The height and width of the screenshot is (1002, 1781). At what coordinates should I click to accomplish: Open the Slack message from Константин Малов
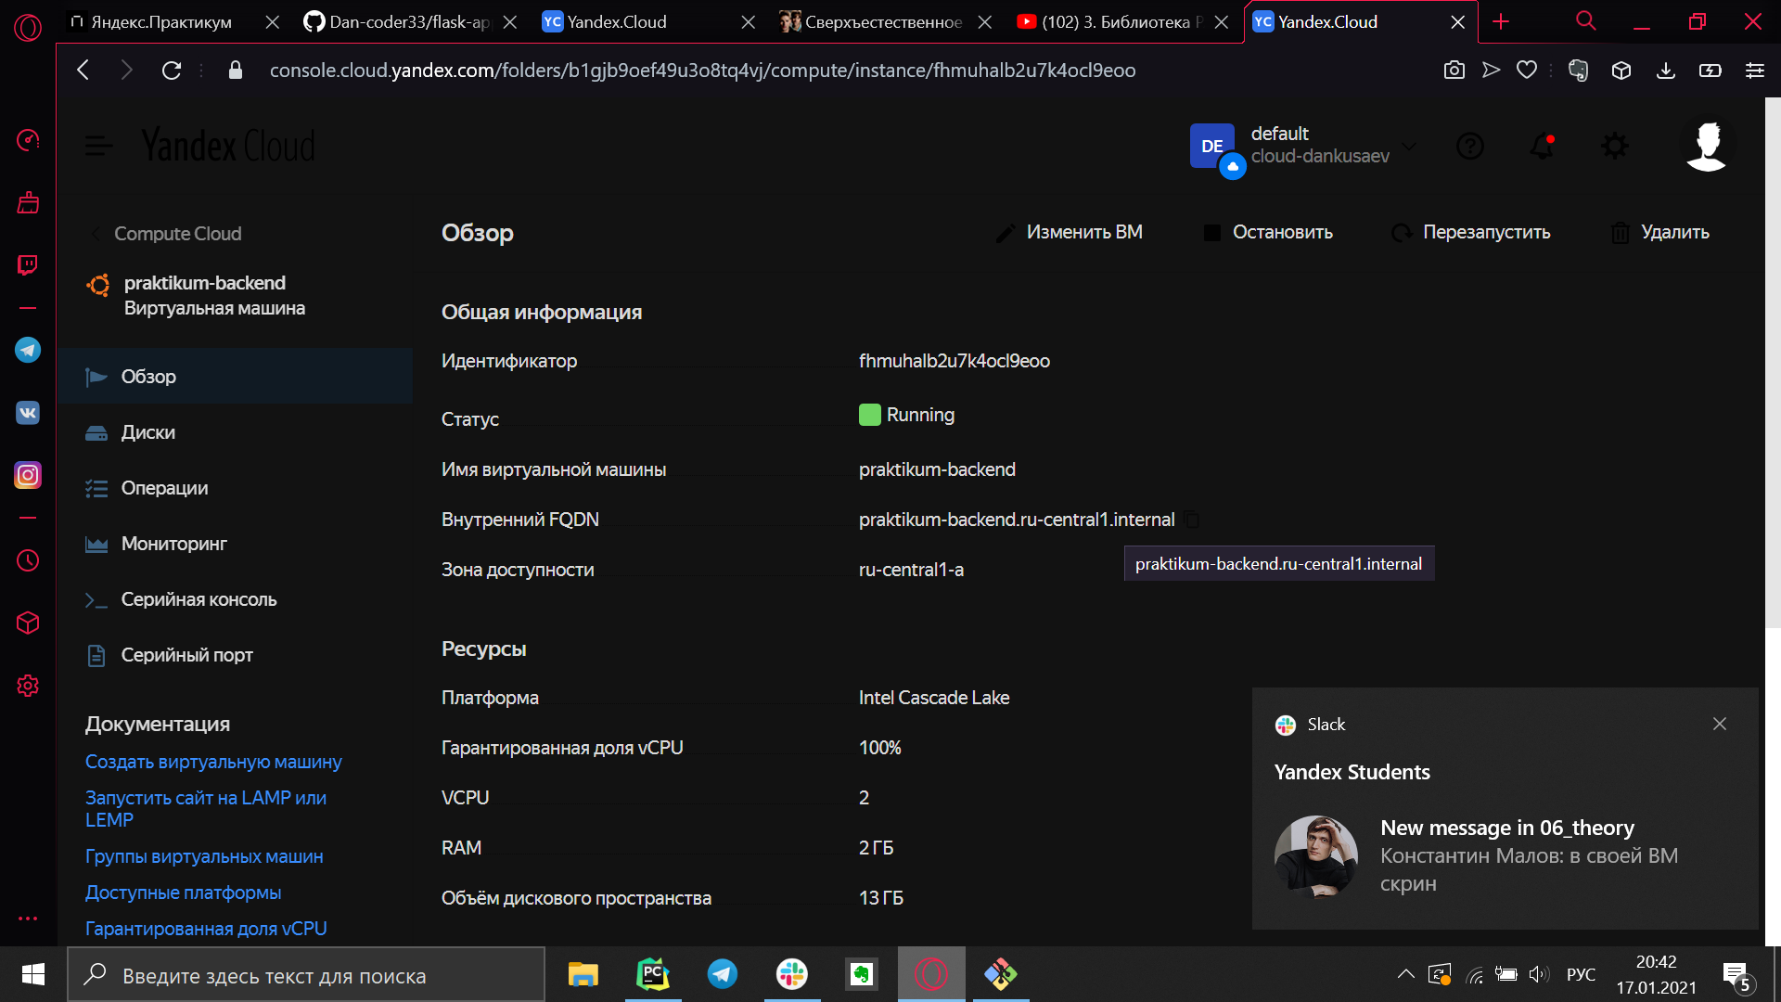[1505, 855]
